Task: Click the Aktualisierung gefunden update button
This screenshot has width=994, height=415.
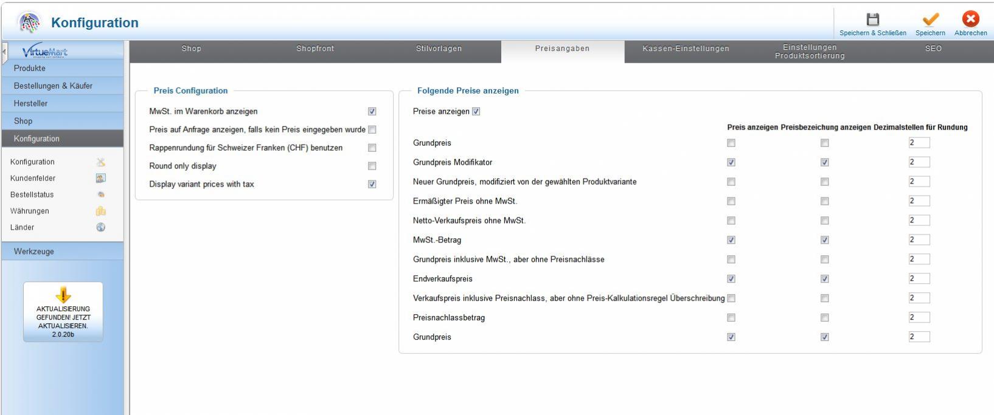Action: [63, 312]
